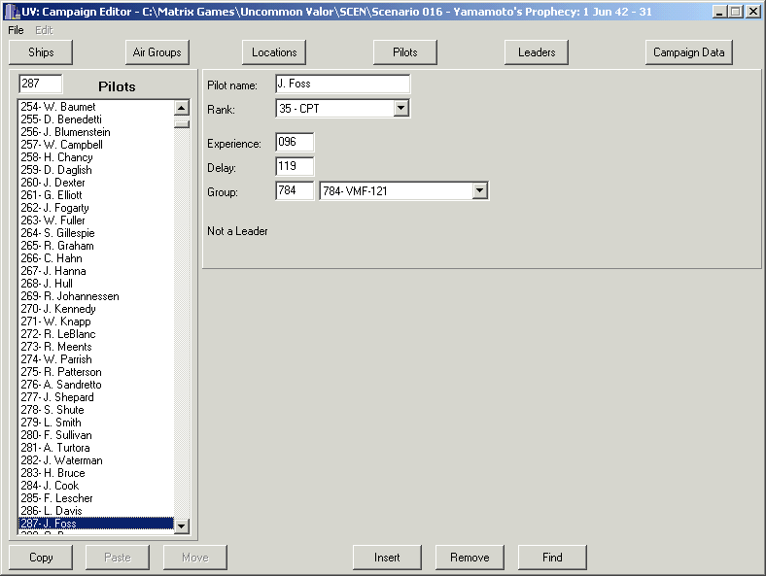Open the Group combo box showing 784- VMF-121
This screenshot has width=766, height=576.
[404, 190]
